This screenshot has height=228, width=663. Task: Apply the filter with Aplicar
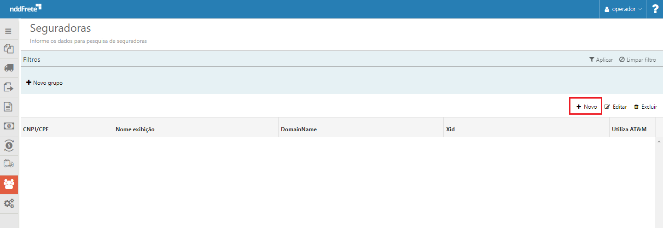point(601,60)
